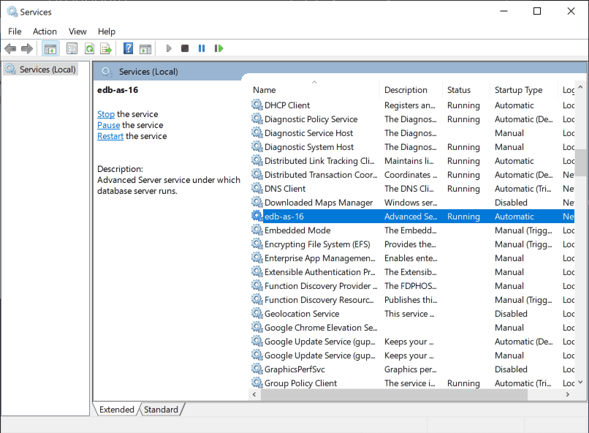Click Show/Hide Console Tree toolbar icon
The width and height of the screenshot is (589, 433).
point(50,48)
